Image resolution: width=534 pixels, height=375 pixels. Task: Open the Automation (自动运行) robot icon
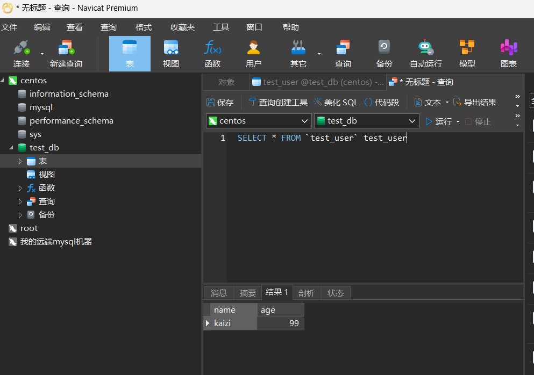pyautogui.click(x=426, y=54)
